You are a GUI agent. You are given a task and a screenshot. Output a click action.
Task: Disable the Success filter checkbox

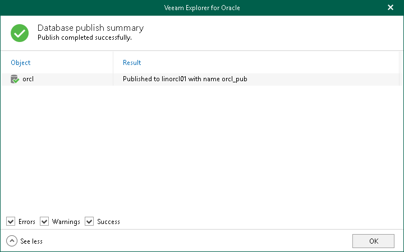tap(89, 222)
